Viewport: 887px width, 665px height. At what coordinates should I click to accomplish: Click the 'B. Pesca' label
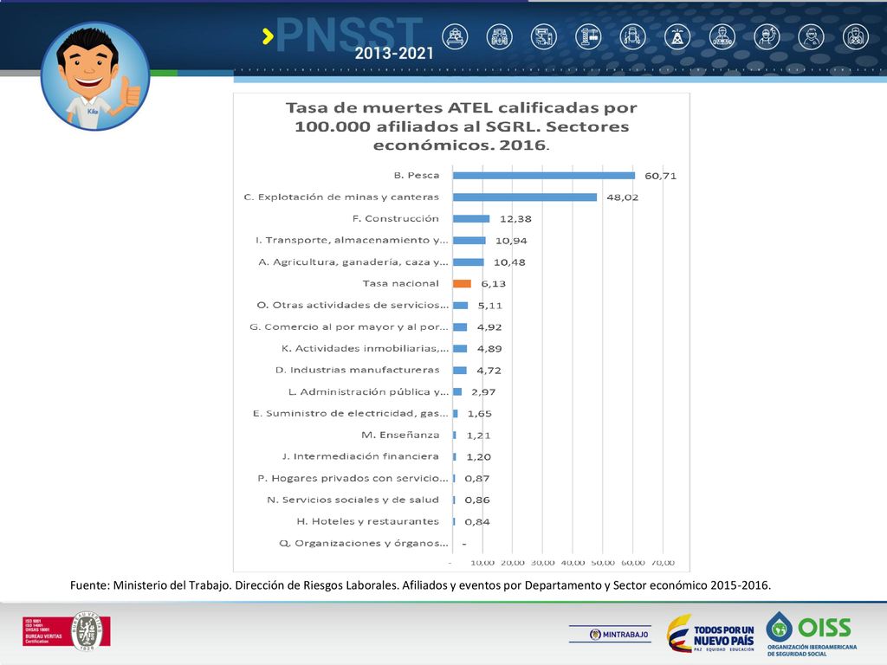[x=417, y=175]
